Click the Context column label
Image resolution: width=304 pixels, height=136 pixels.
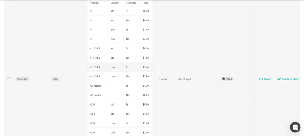(x=163, y=79)
